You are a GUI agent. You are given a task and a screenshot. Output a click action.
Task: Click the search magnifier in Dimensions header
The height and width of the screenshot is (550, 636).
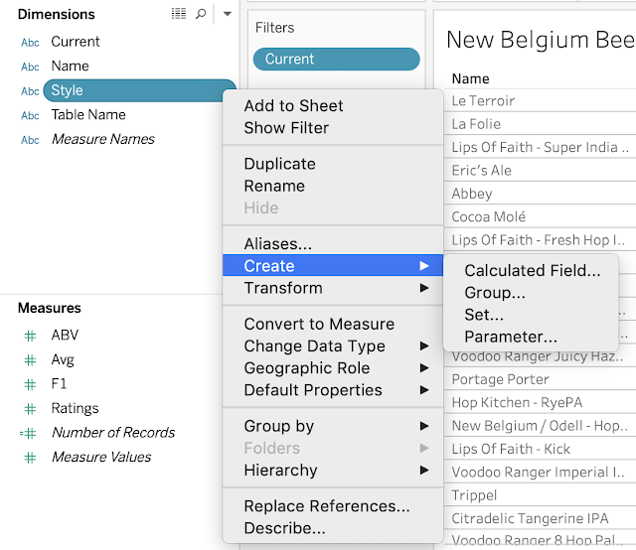coord(201,14)
